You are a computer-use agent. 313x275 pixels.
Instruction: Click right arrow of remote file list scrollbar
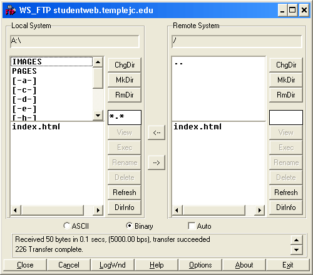coord(259,210)
